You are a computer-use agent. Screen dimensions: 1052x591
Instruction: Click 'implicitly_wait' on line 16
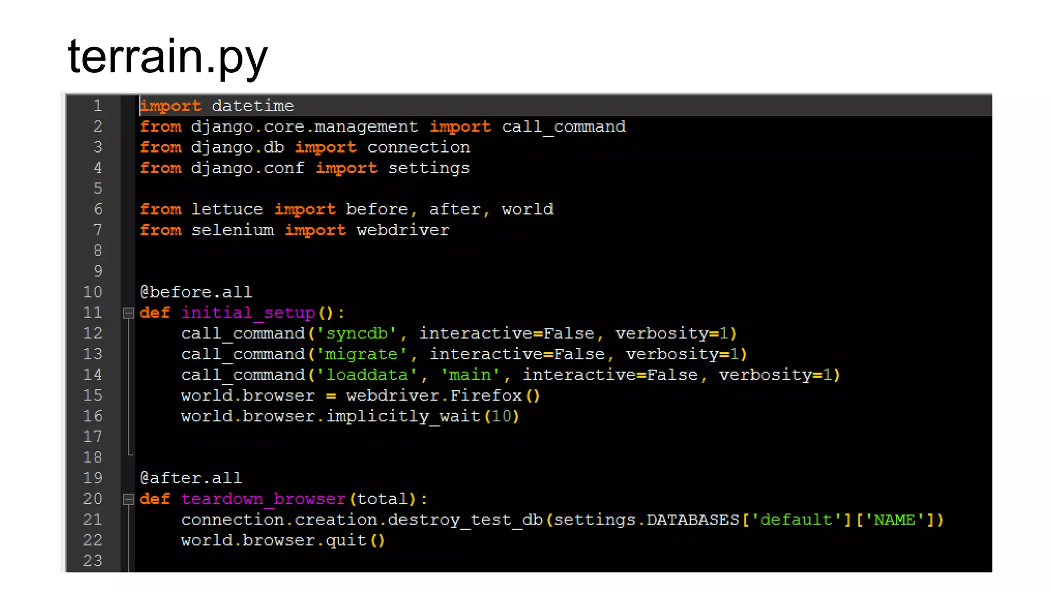[x=403, y=416]
